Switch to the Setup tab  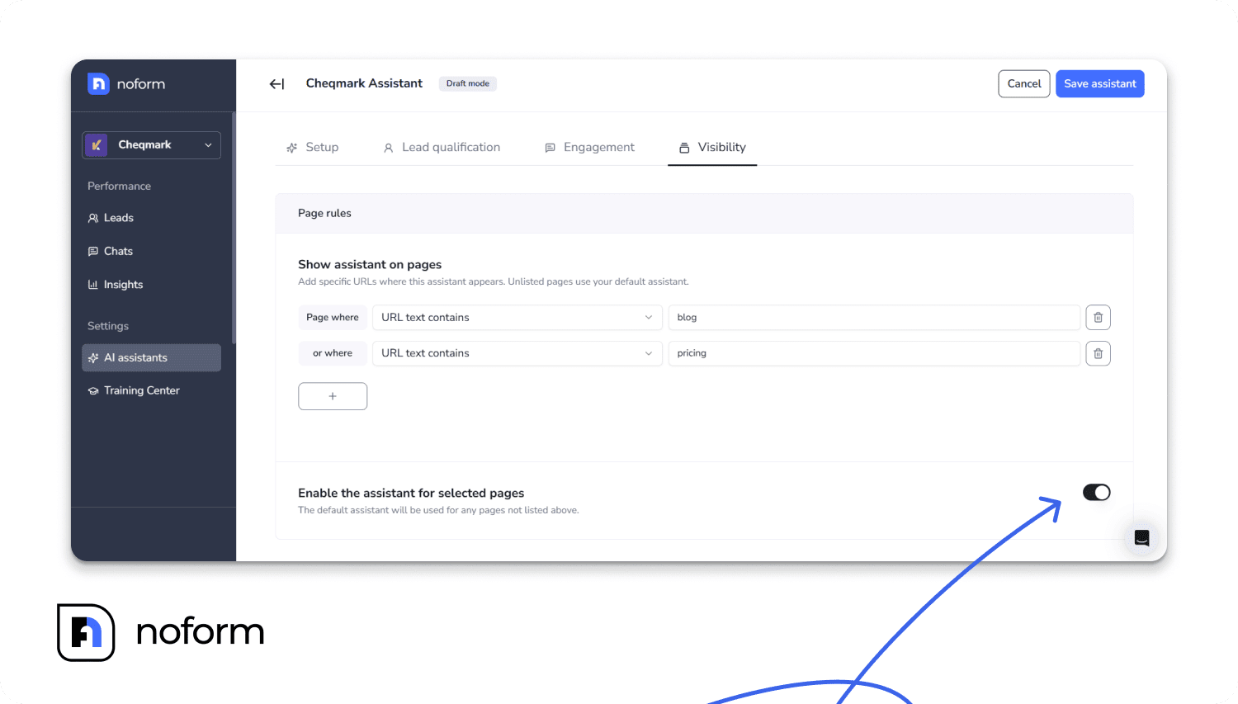click(x=313, y=147)
